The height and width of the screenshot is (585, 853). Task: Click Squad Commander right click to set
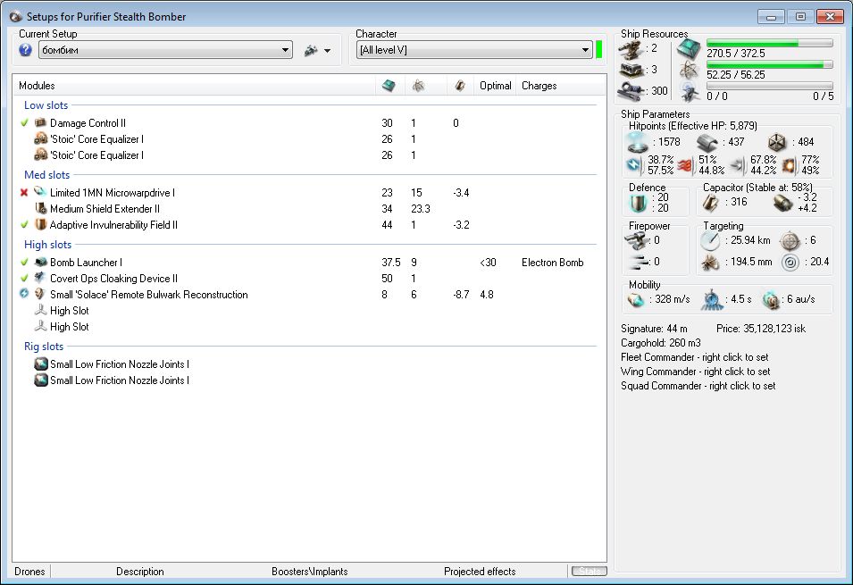[x=698, y=385]
